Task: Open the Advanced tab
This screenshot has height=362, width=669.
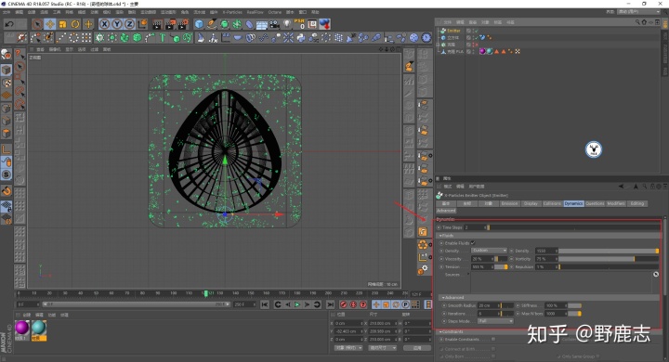Action: [x=446, y=210]
